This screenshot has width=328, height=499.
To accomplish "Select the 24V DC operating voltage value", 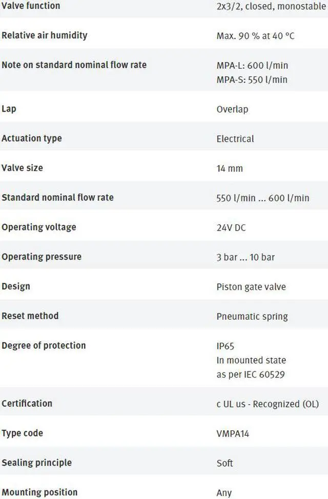I will coord(231,227).
